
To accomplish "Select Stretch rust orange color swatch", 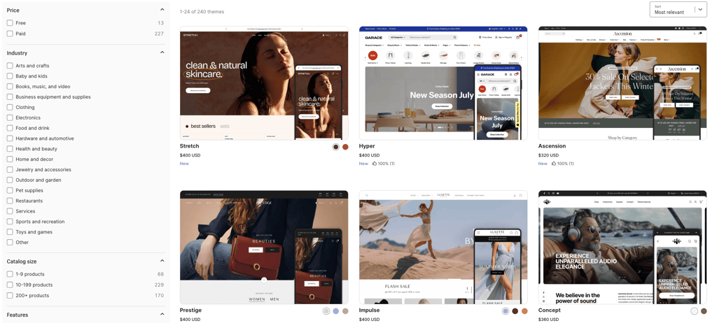I will point(345,147).
